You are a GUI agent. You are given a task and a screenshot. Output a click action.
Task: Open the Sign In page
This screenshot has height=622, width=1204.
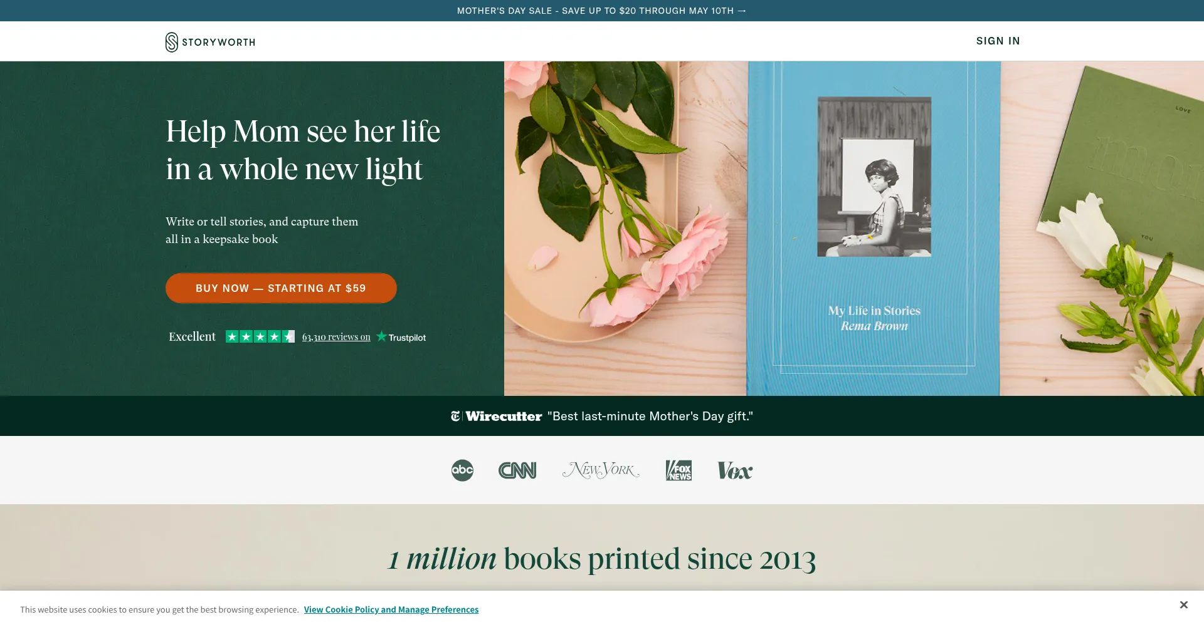[x=998, y=41]
